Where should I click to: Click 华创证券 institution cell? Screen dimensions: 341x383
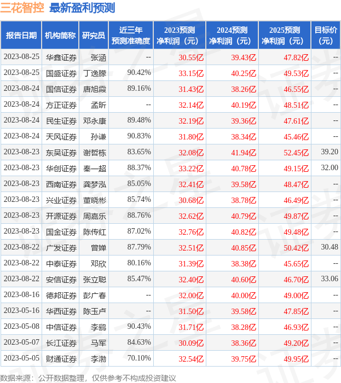click(x=61, y=169)
